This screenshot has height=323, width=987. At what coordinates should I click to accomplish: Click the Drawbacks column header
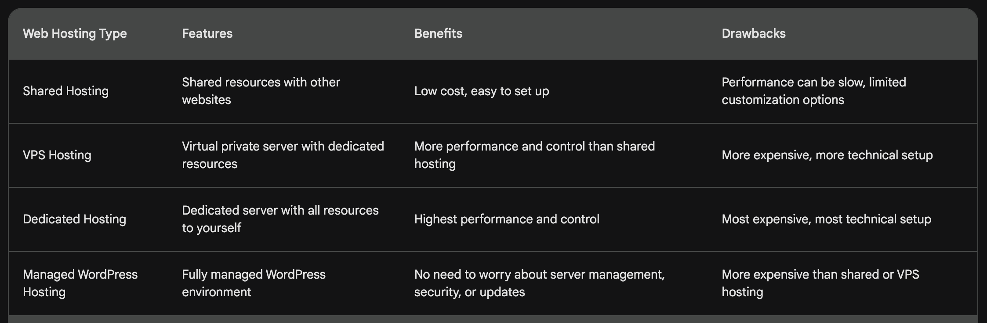click(x=754, y=34)
